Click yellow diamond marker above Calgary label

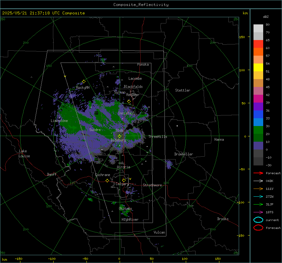tap(124, 180)
